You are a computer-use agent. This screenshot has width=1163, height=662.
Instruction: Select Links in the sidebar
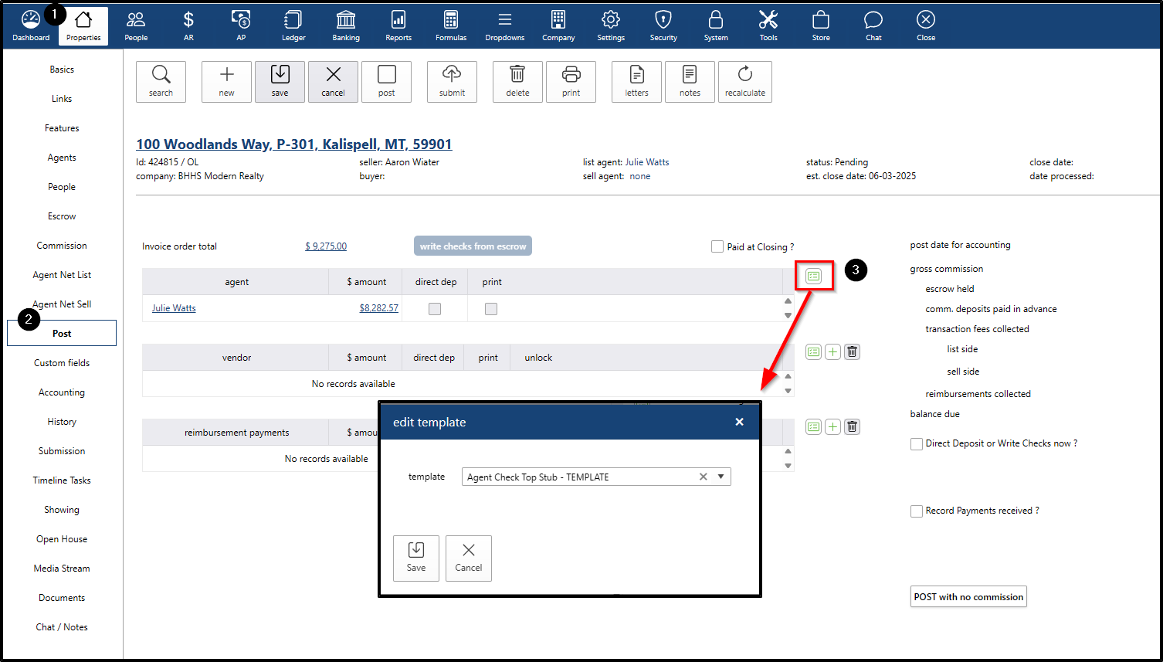click(x=62, y=99)
